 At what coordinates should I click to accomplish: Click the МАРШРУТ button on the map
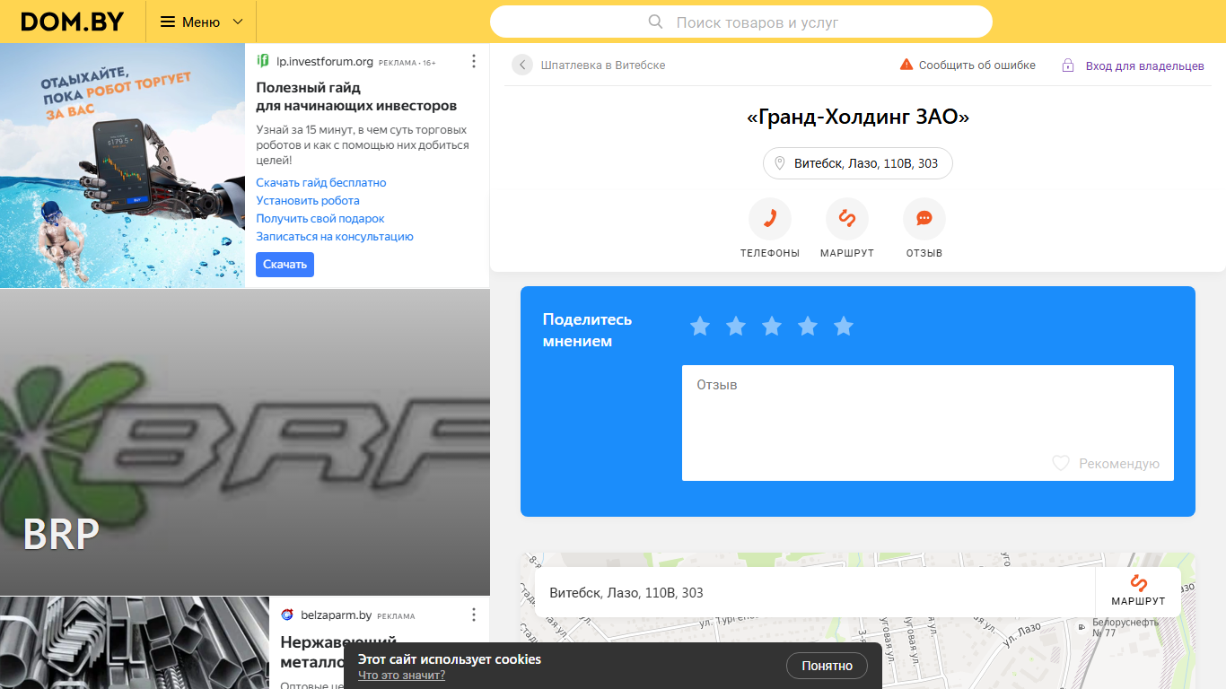point(1138,592)
